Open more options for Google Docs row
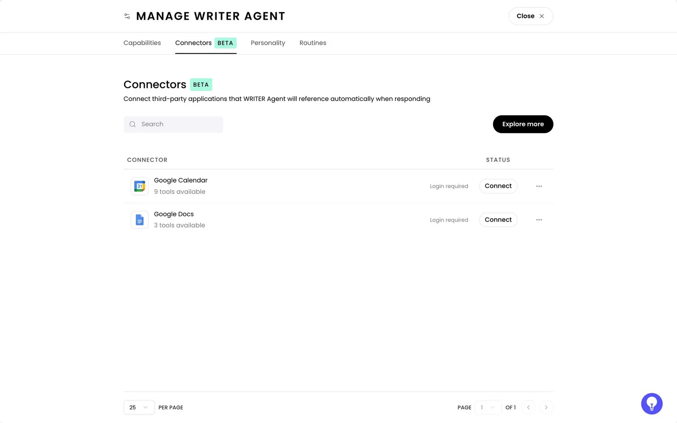The image size is (677, 423). [x=539, y=220]
